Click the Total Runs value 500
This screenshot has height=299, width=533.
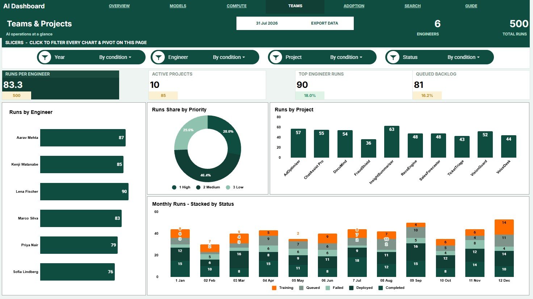519,24
